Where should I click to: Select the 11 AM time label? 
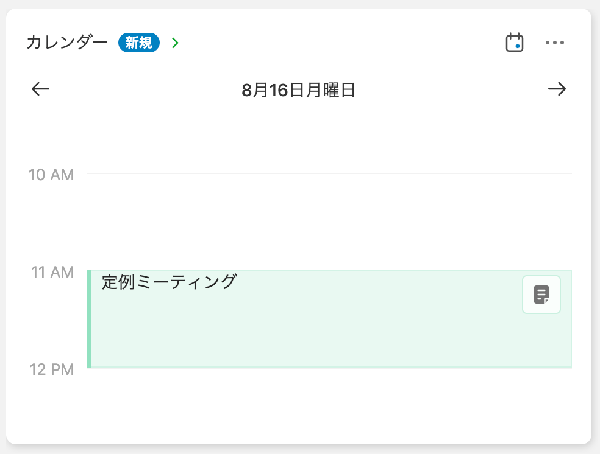tap(52, 271)
